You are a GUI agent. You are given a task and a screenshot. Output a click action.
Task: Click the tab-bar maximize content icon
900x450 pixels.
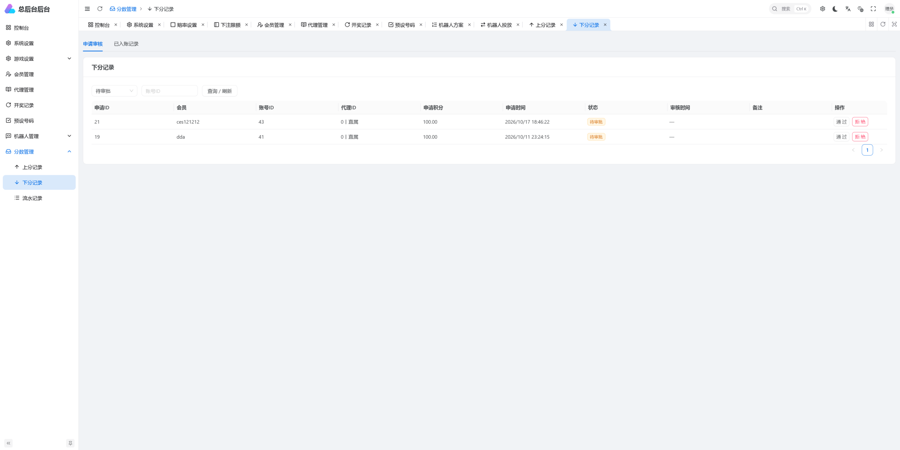pyautogui.click(x=894, y=24)
